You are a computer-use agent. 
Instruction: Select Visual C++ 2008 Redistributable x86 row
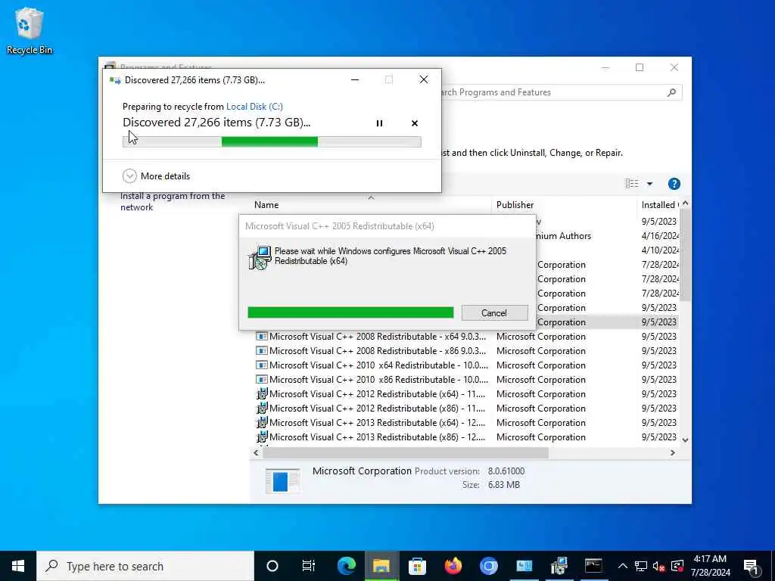click(465, 351)
